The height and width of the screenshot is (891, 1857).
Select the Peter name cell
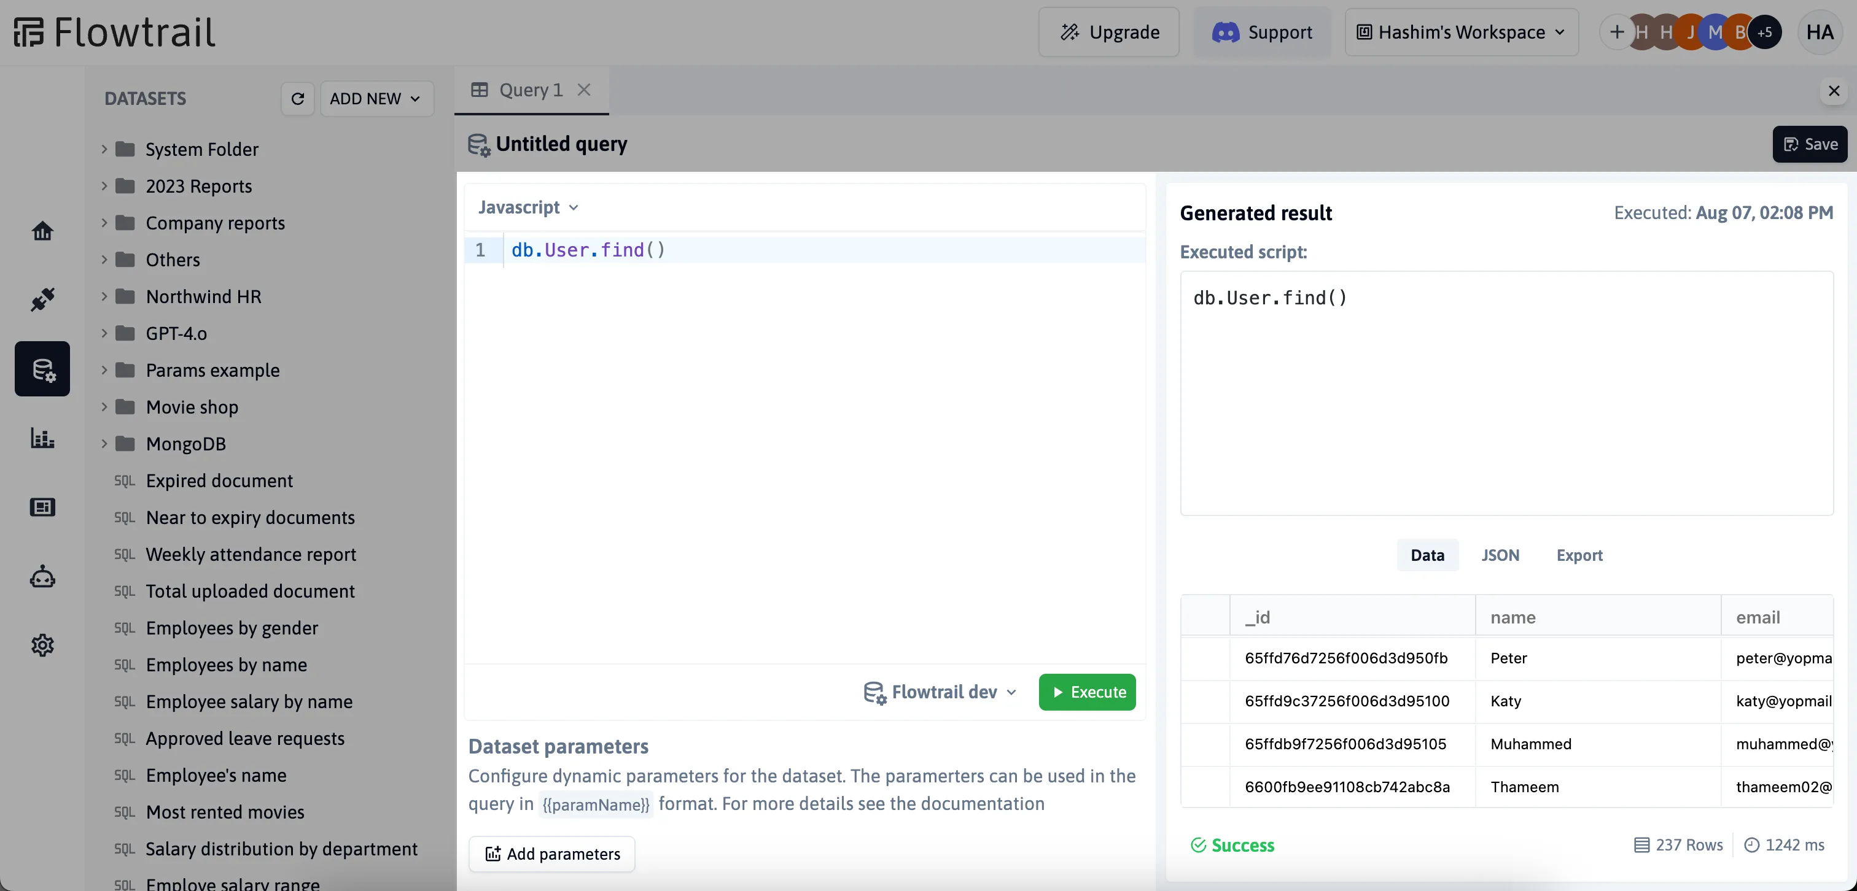point(1597,658)
